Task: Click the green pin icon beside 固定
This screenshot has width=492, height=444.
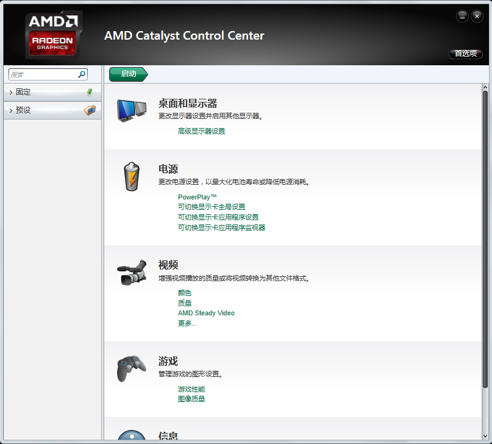Action: (x=90, y=92)
